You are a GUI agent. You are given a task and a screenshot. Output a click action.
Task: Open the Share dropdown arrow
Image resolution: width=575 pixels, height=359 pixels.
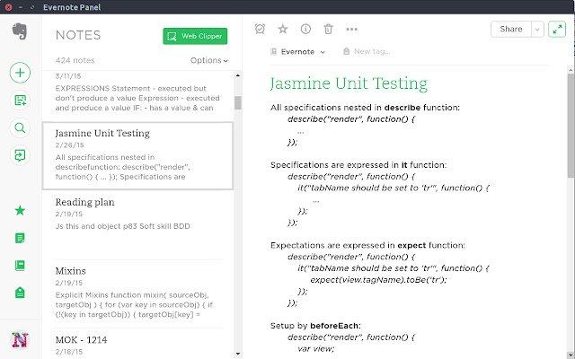coord(537,30)
